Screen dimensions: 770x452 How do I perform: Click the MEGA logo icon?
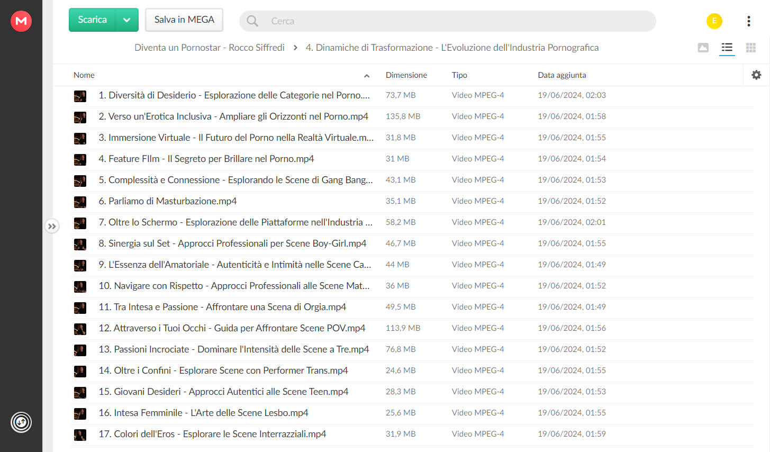pyautogui.click(x=21, y=21)
